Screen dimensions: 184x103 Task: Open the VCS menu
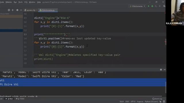(x=26, y=2)
